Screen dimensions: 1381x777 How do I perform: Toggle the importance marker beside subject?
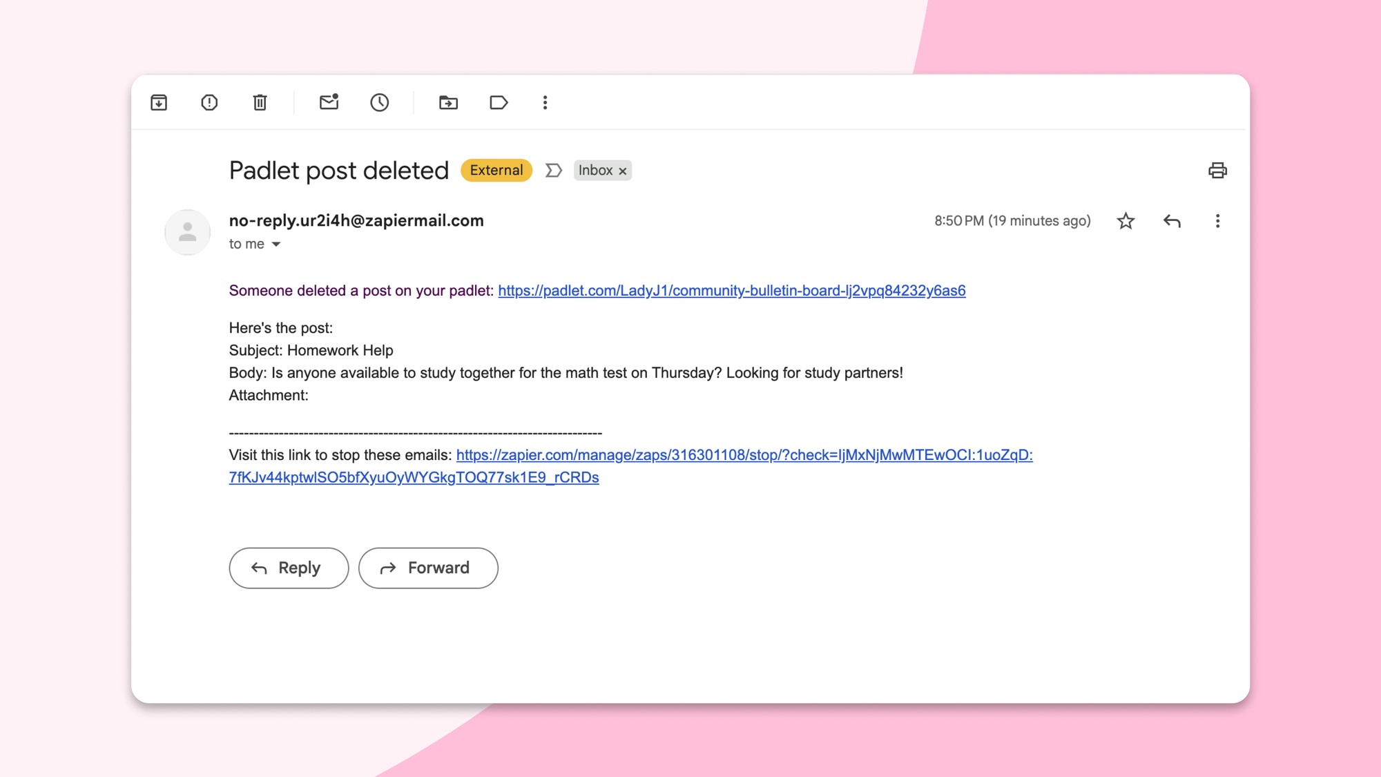pyautogui.click(x=553, y=171)
